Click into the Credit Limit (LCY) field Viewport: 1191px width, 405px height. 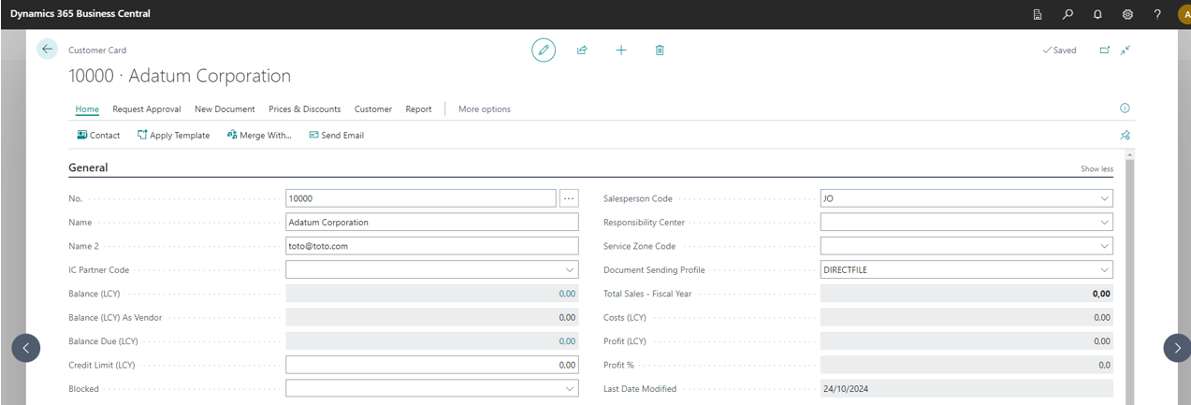click(x=431, y=365)
